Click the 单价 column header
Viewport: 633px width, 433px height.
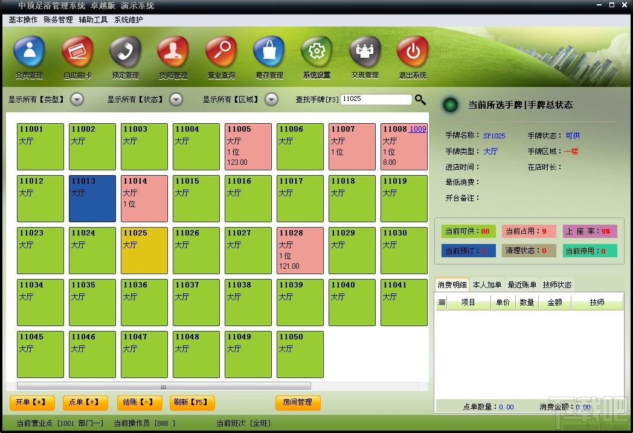[x=503, y=302]
